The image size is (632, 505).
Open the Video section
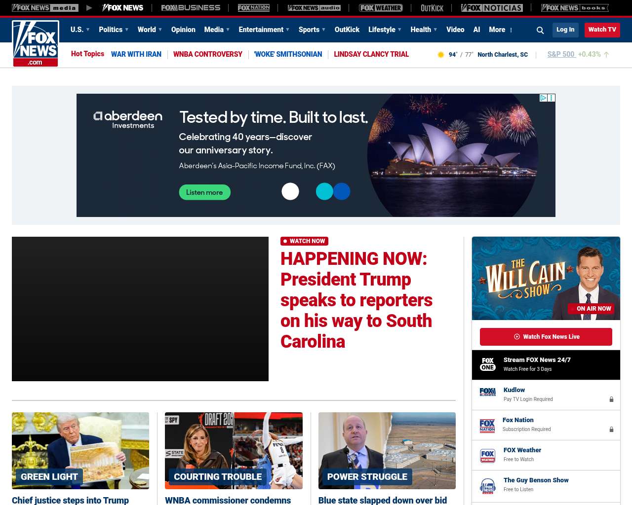click(x=455, y=30)
